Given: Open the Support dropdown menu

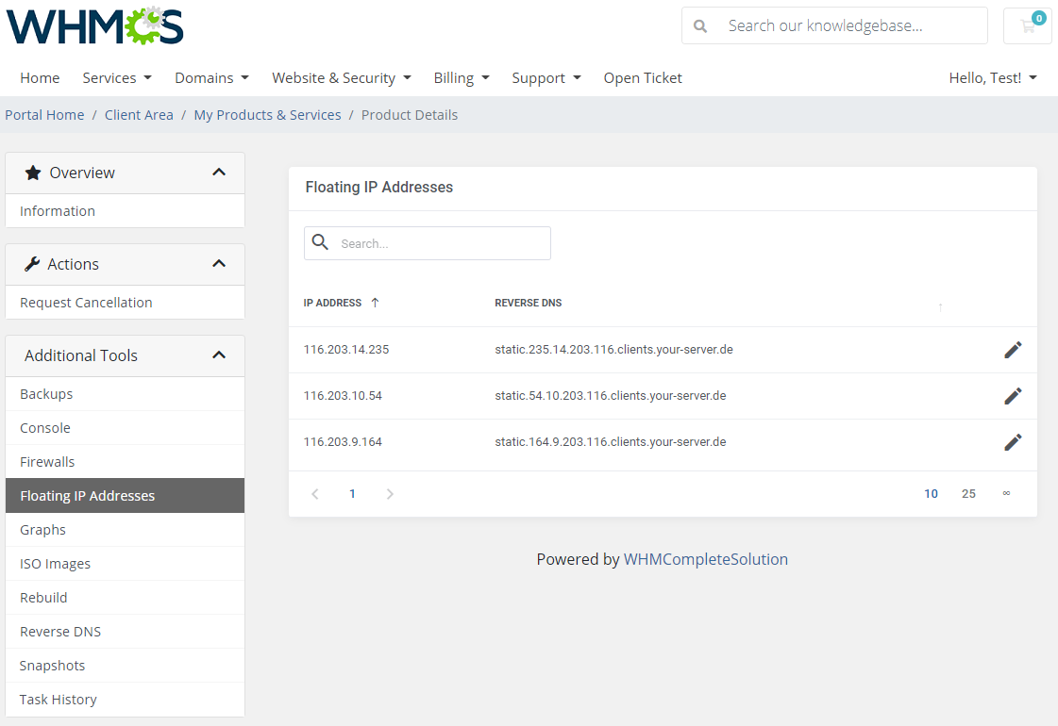Looking at the screenshot, I should [x=546, y=78].
